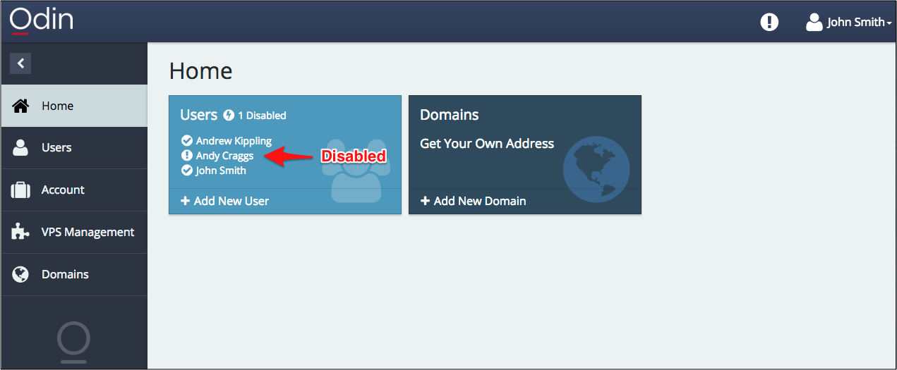Click the Home house icon in sidebar
Image resolution: width=897 pixels, height=370 pixels.
coord(21,106)
